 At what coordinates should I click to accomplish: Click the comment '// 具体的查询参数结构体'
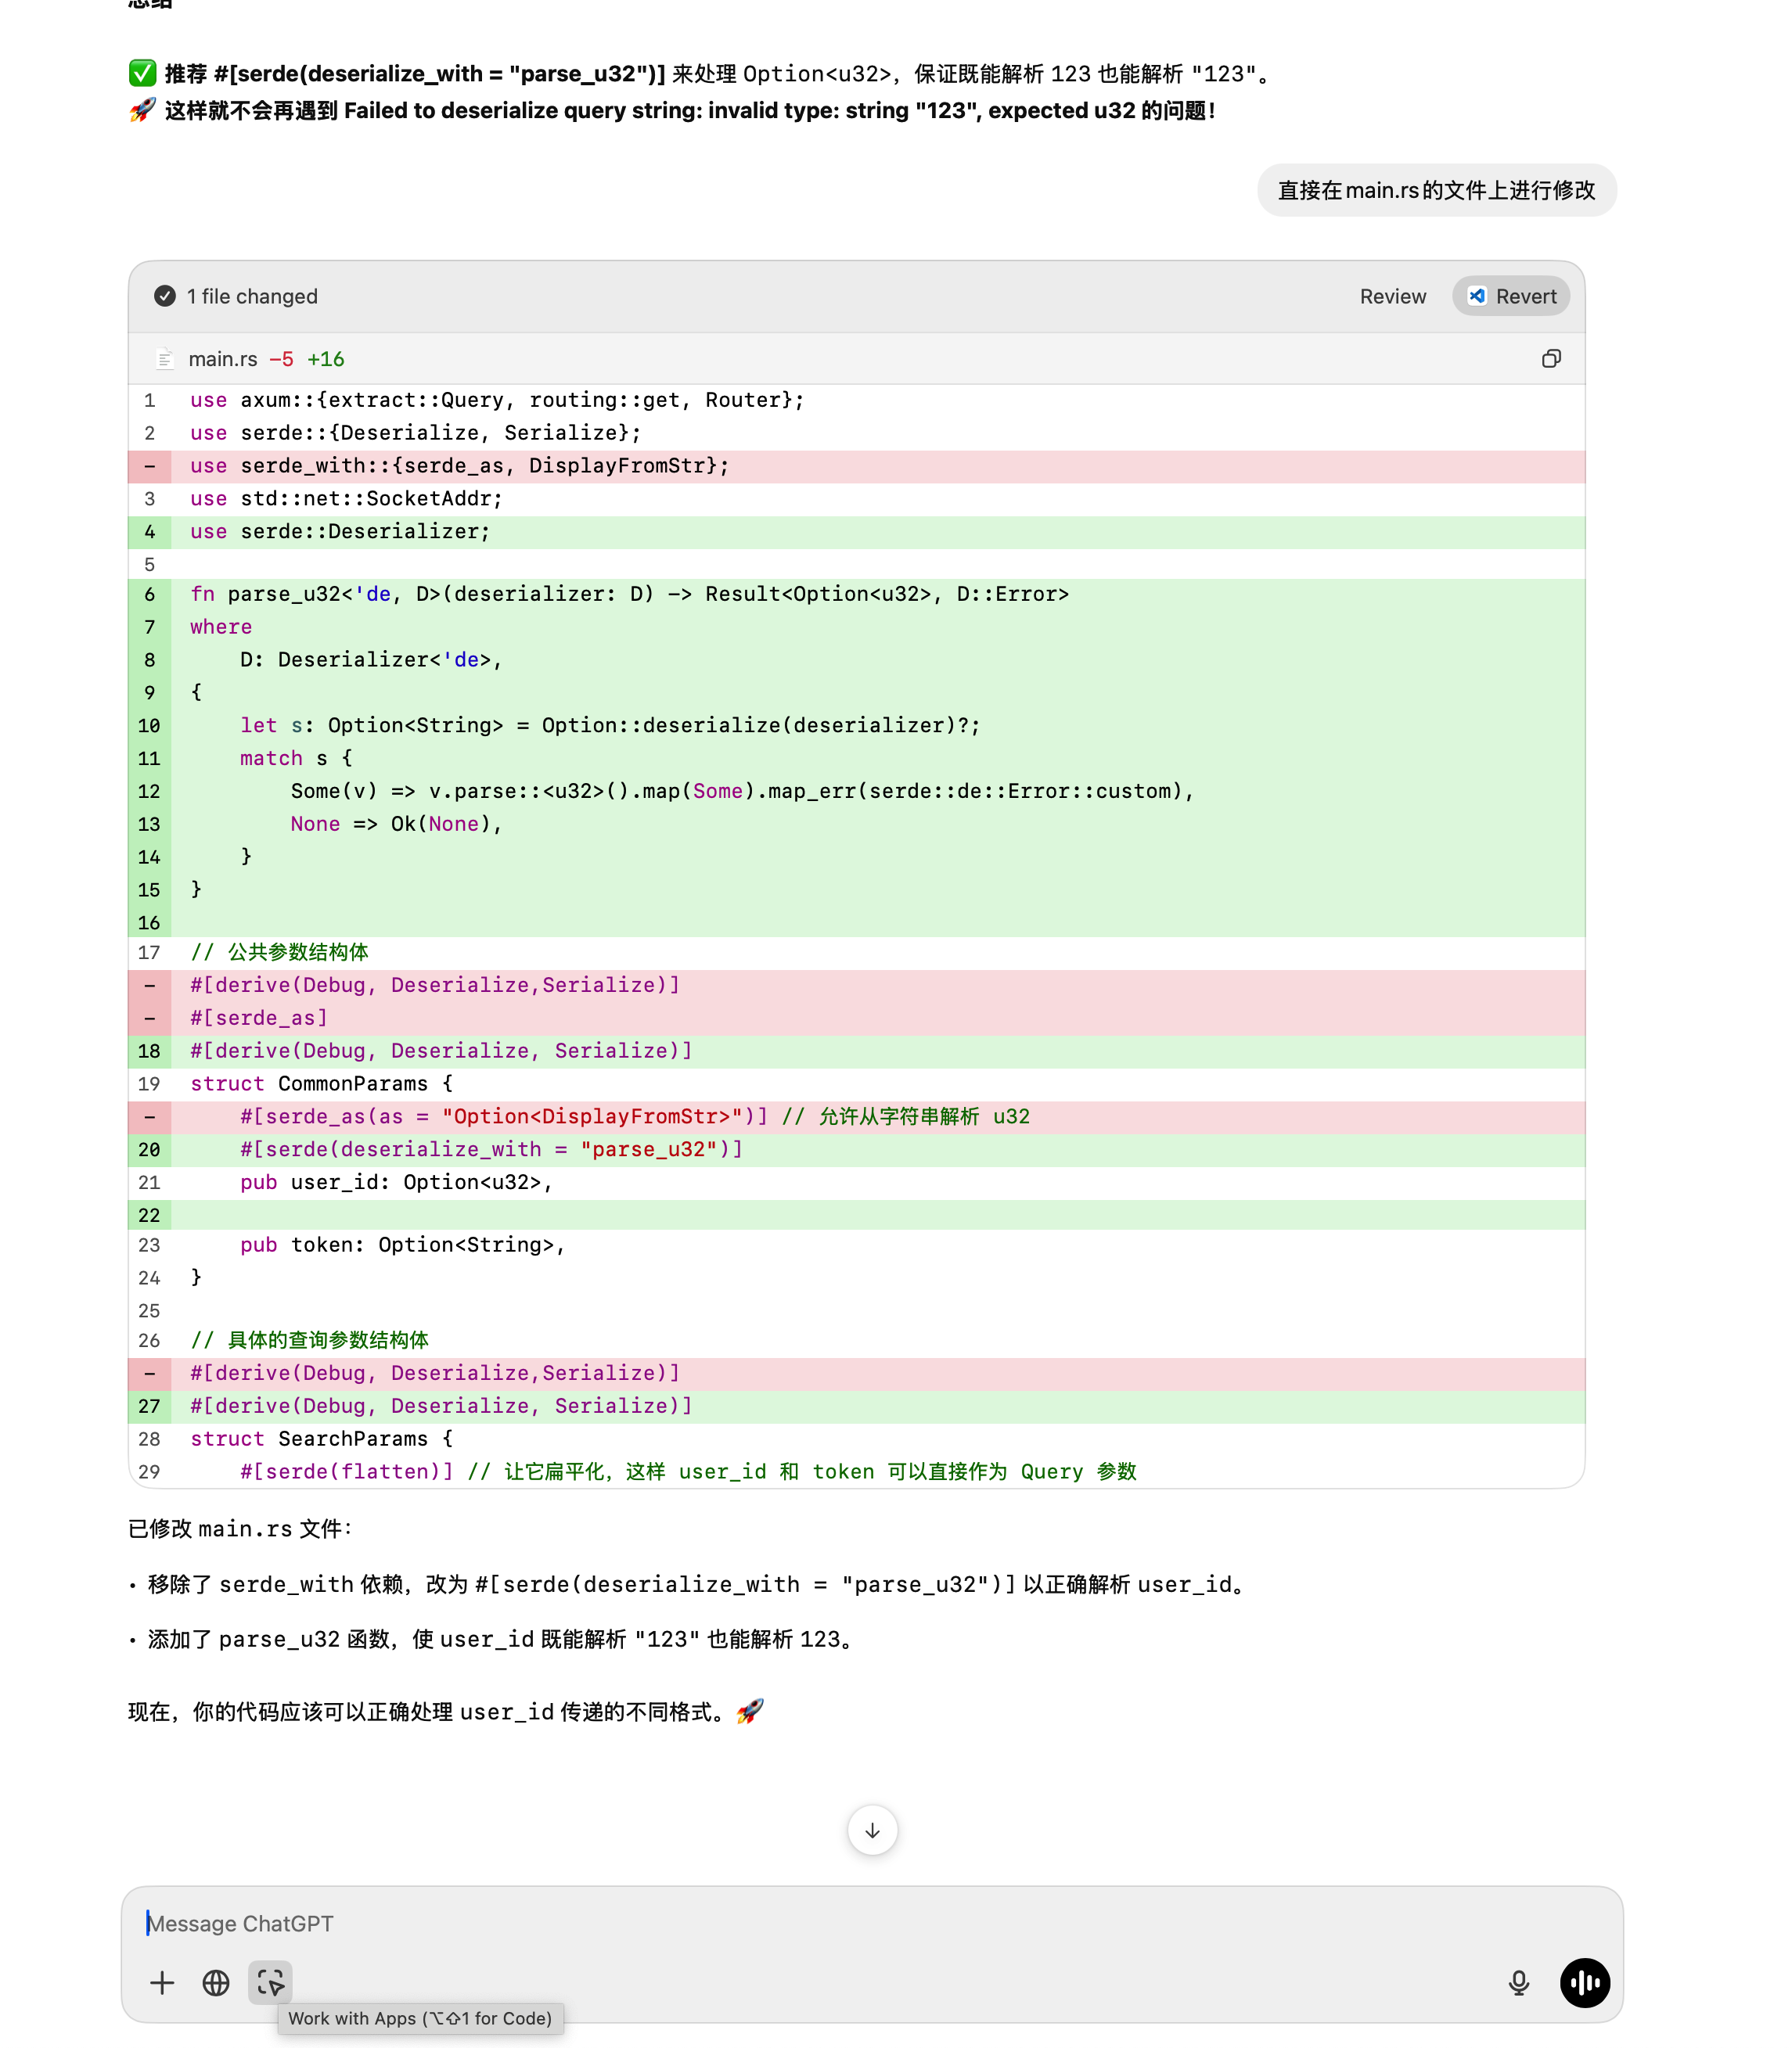click(309, 1340)
